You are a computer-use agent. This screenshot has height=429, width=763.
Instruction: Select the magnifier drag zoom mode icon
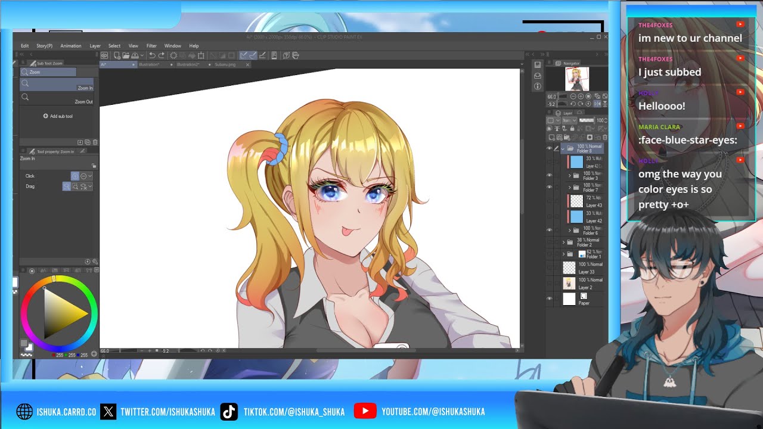(67, 186)
